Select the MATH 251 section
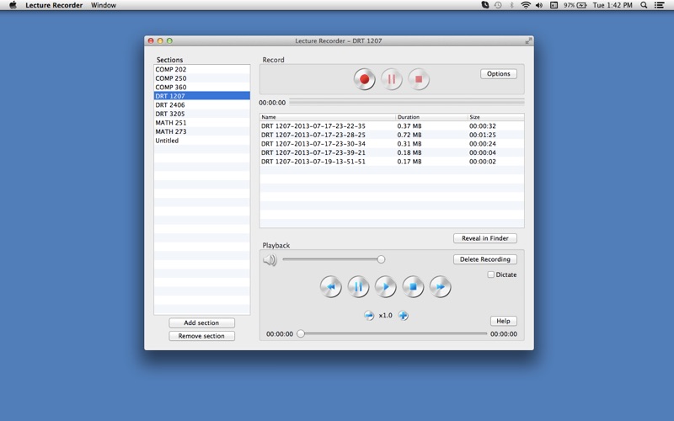Viewport: 674px width, 421px height. [171, 123]
